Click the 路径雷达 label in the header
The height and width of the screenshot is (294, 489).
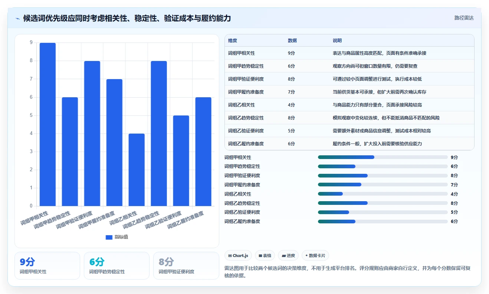[464, 18]
